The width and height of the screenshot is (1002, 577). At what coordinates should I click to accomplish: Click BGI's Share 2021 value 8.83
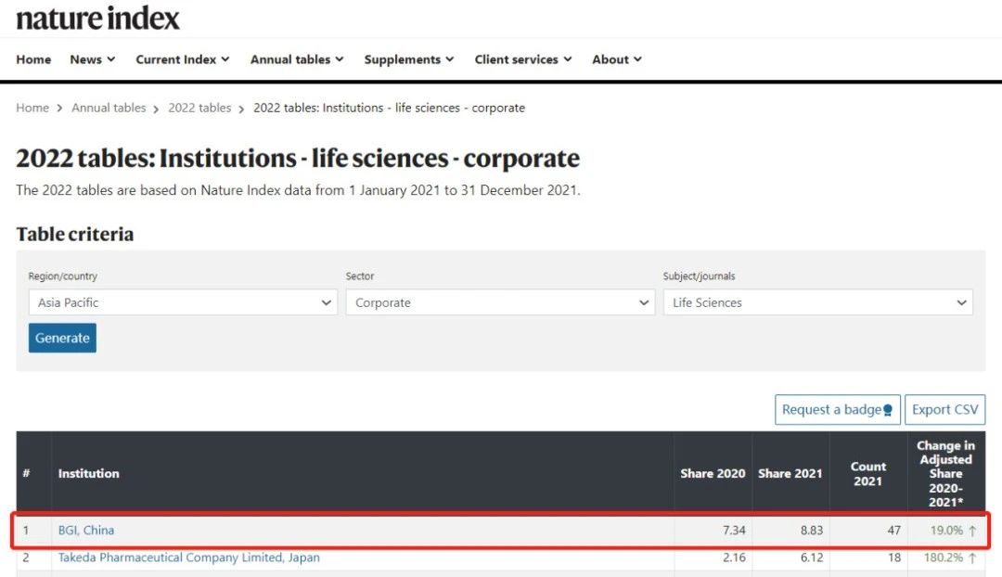812,531
